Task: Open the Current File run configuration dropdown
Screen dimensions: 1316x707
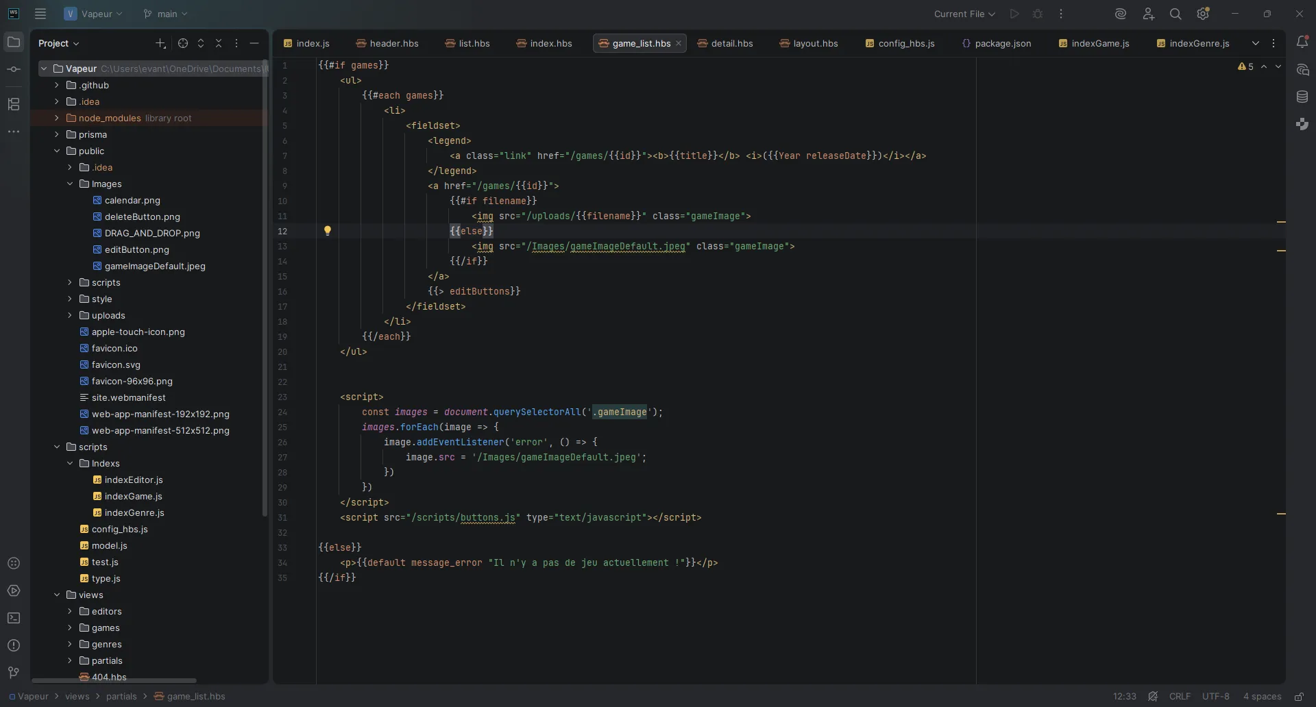Action: tap(964, 14)
